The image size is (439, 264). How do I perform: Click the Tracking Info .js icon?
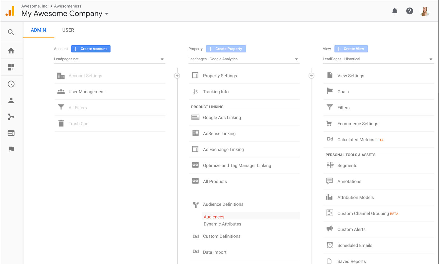(195, 92)
